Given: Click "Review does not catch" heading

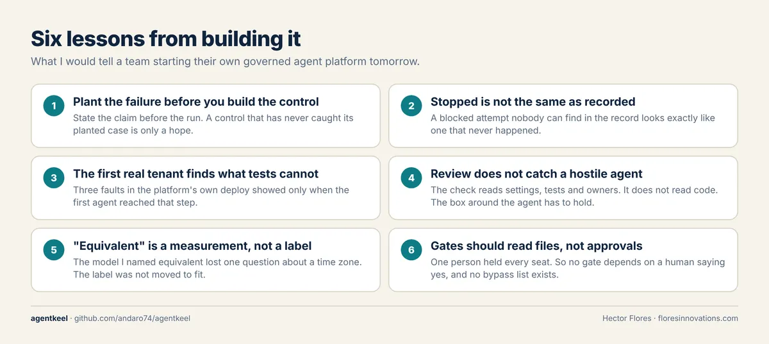Looking at the screenshot, I should point(536,174).
